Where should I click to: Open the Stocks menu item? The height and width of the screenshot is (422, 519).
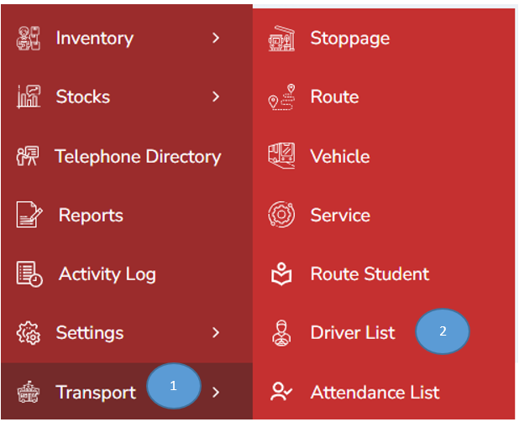point(127,96)
